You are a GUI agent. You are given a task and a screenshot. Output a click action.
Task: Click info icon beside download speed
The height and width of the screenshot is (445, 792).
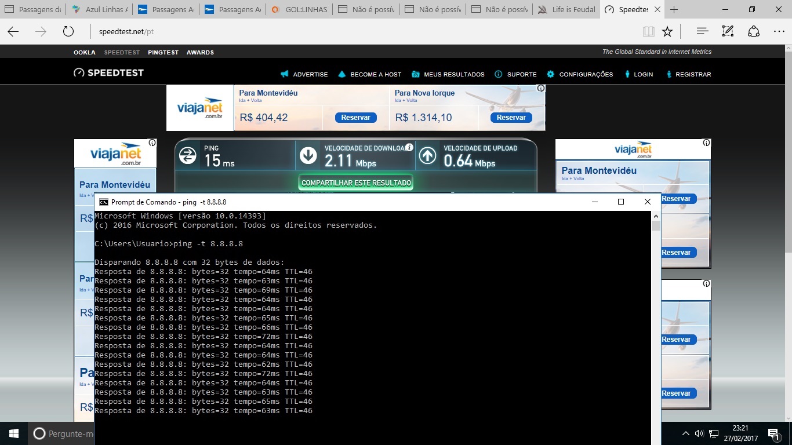[409, 147]
